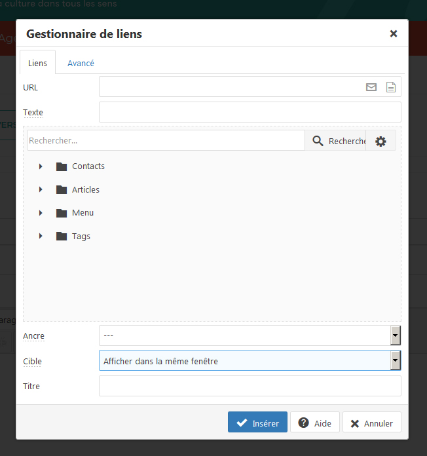The image size is (427, 456).
Task: Open search options gear icon
Action: pyautogui.click(x=381, y=141)
